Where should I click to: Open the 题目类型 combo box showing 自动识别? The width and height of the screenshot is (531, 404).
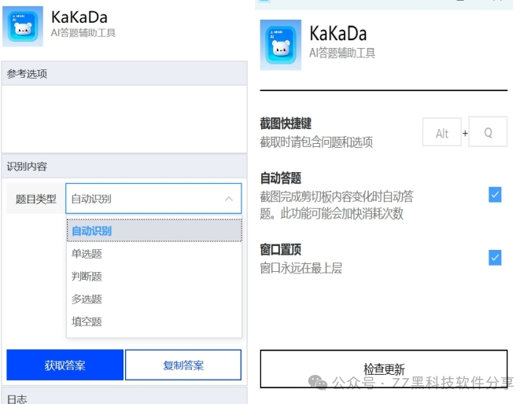(x=153, y=199)
